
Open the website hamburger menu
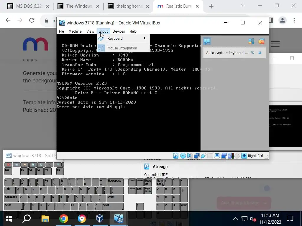[275, 44]
